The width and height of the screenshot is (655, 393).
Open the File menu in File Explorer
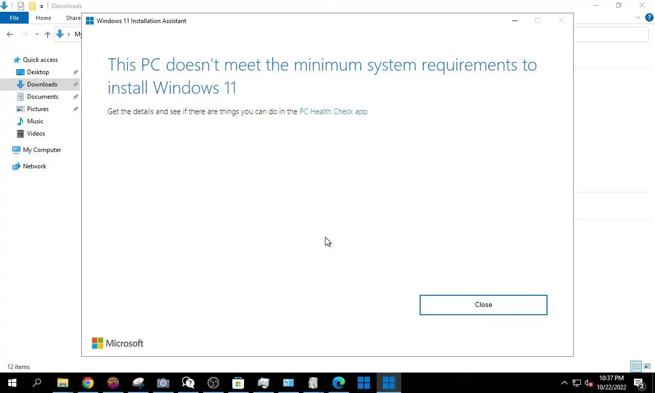[x=14, y=18]
